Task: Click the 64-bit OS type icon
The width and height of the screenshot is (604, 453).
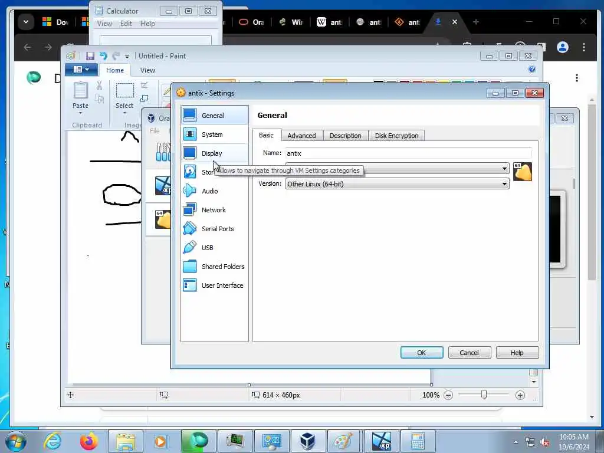Action: pos(523,172)
